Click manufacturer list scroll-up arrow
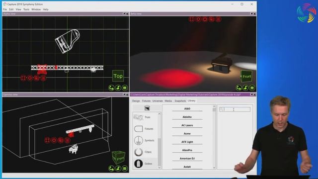This screenshot has height=179, width=318. pos(214,106)
